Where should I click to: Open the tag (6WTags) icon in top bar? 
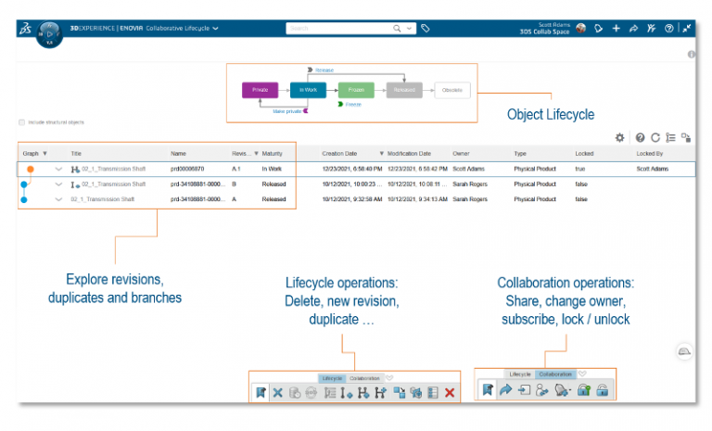[426, 29]
